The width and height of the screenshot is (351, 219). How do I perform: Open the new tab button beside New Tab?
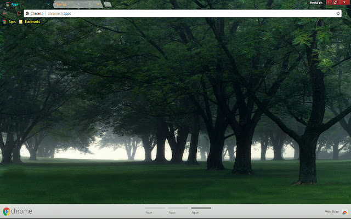click(107, 4)
